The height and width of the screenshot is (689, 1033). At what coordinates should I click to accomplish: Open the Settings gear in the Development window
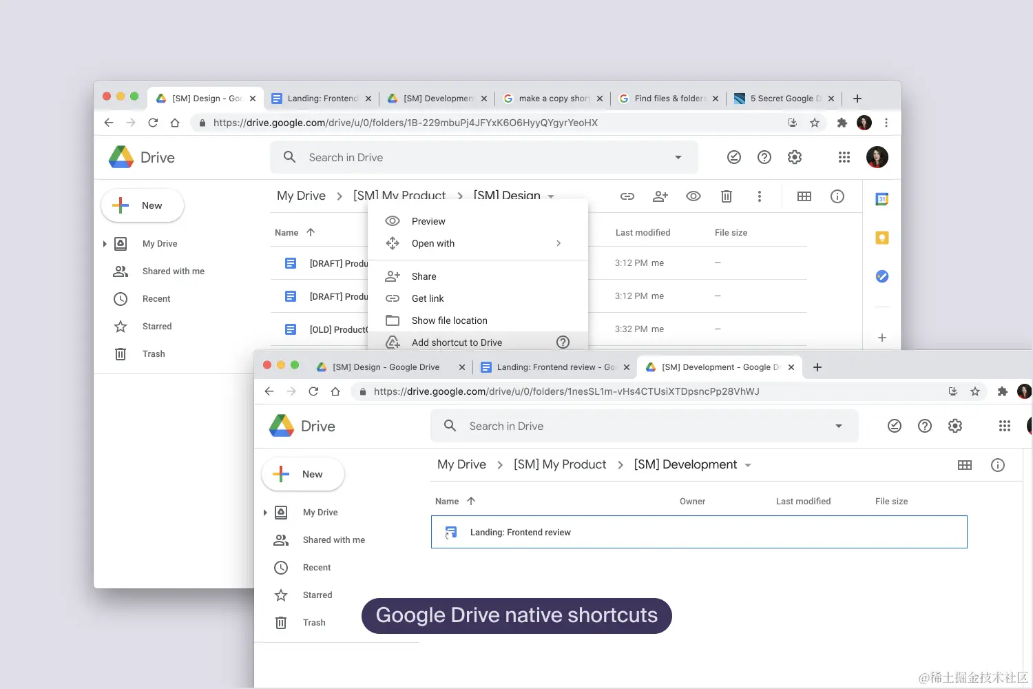tap(955, 426)
